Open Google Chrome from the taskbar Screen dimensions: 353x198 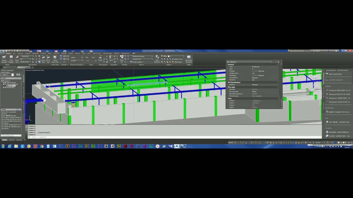[42, 146]
